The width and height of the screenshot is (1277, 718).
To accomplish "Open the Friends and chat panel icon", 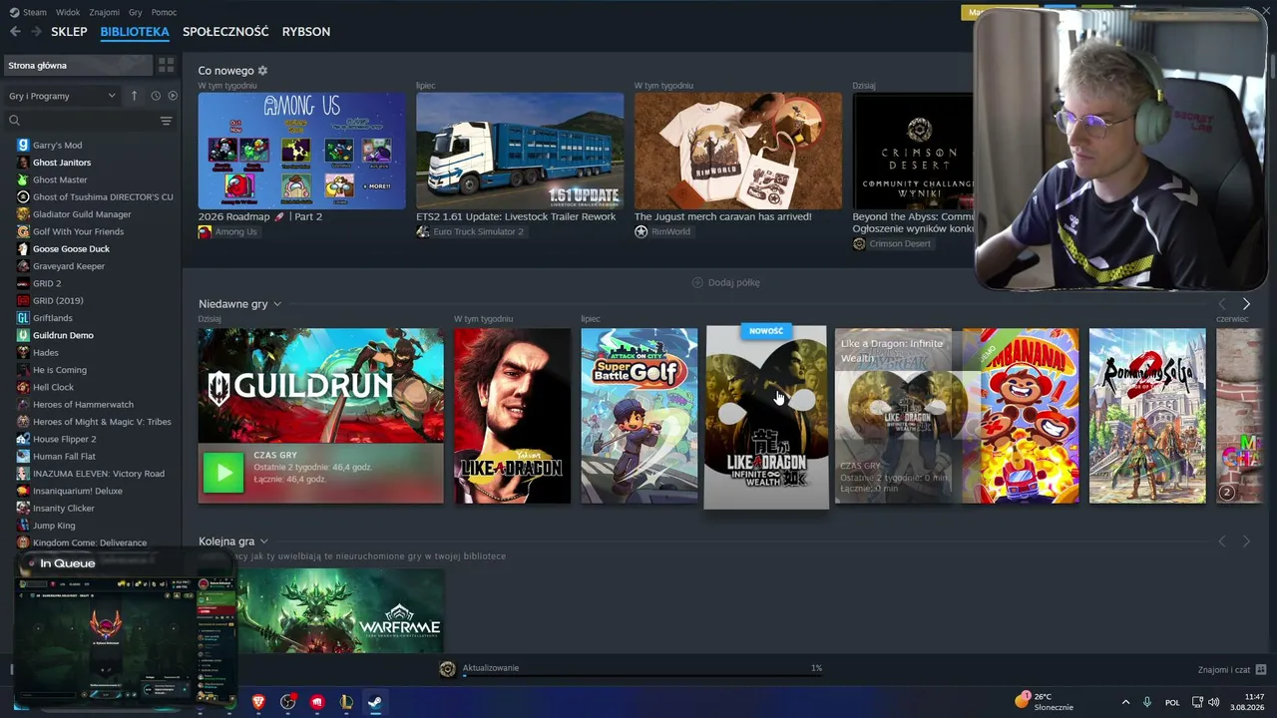I will click(x=1261, y=669).
